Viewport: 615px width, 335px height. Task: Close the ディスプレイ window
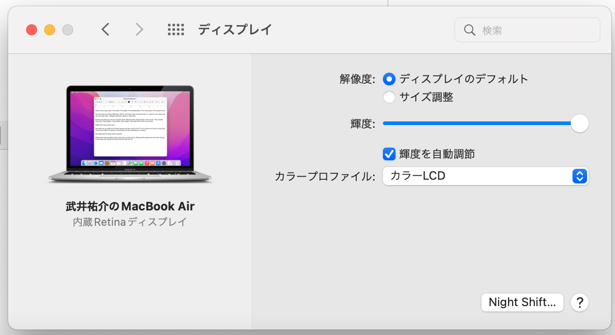[x=32, y=30]
